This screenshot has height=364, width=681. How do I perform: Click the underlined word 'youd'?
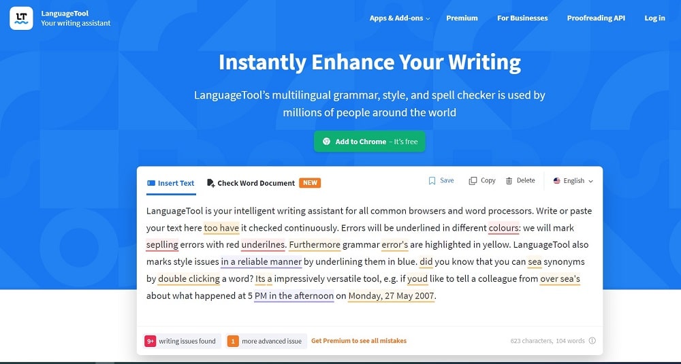pos(417,278)
